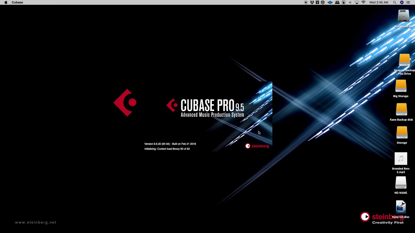
Task: Open Spotlight search magnifier
Action: 395,2
